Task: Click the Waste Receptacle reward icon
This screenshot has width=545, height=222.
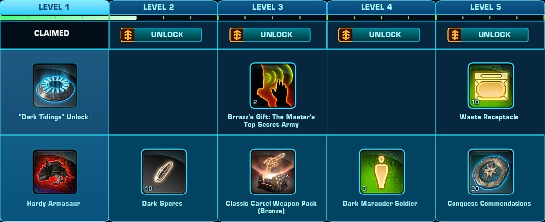Action: point(491,85)
